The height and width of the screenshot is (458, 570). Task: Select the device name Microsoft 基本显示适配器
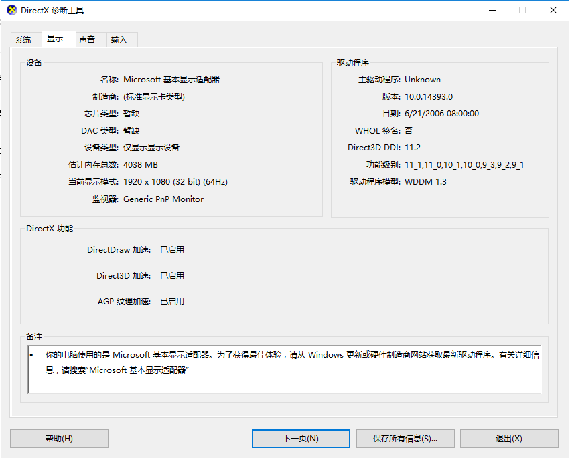click(171, 80)
